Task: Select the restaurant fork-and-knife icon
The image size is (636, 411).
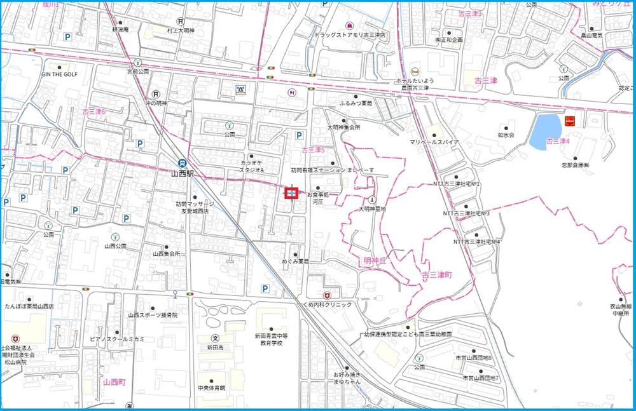Action: tap(292, 92)
